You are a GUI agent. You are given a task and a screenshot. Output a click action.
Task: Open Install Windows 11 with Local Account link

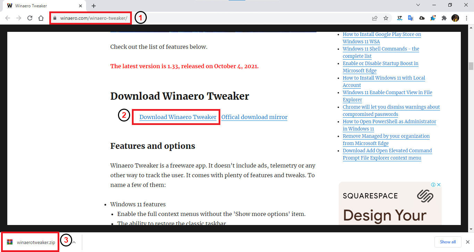click(384, 81)
